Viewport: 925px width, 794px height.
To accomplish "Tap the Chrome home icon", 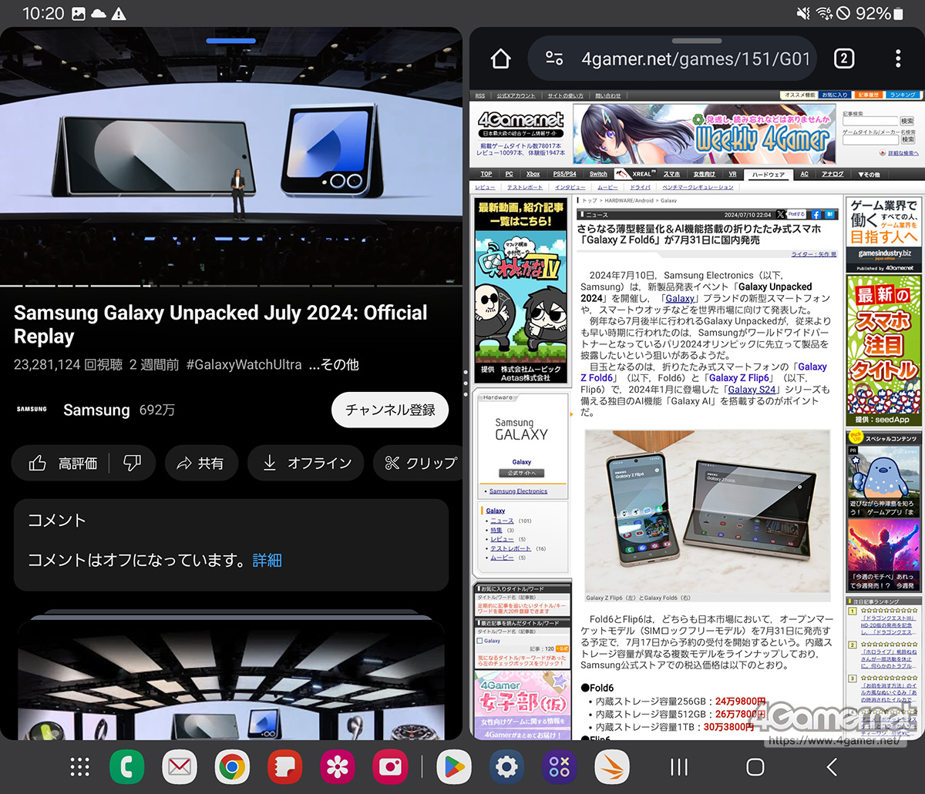I will (501, 59).
